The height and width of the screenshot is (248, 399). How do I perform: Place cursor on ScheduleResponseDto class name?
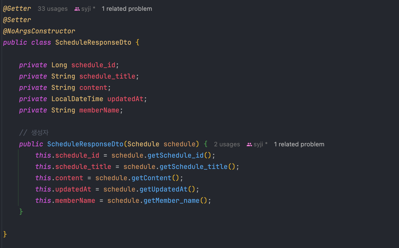(93, 42)
